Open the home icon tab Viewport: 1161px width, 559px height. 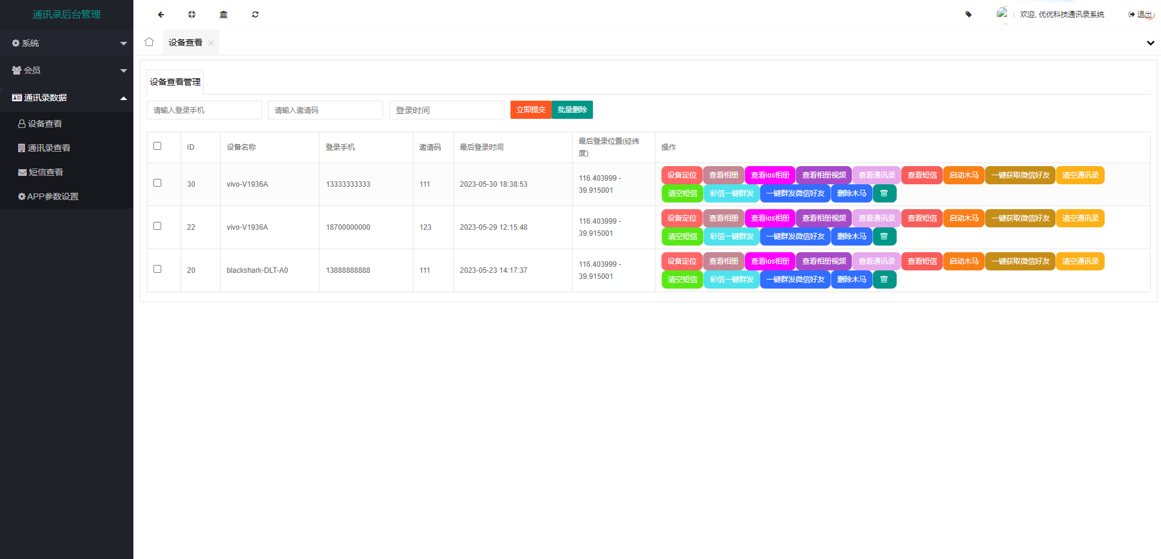tap(149, 42)
